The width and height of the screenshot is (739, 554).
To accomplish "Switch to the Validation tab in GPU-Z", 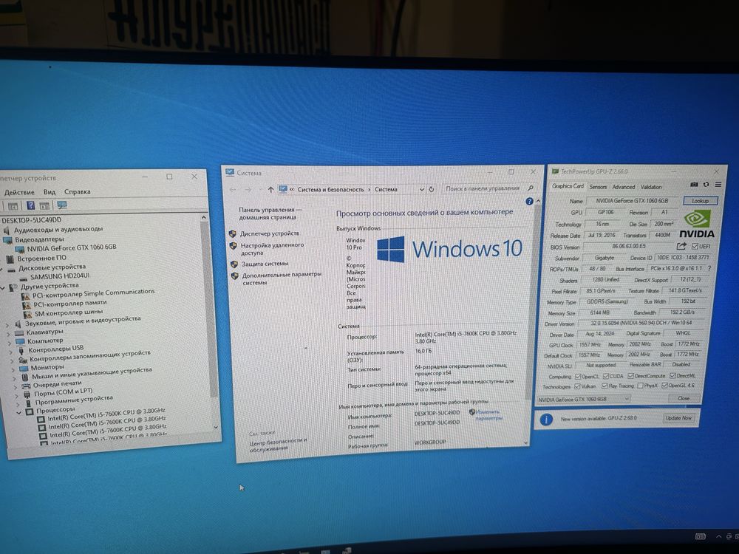I will 651,187.
